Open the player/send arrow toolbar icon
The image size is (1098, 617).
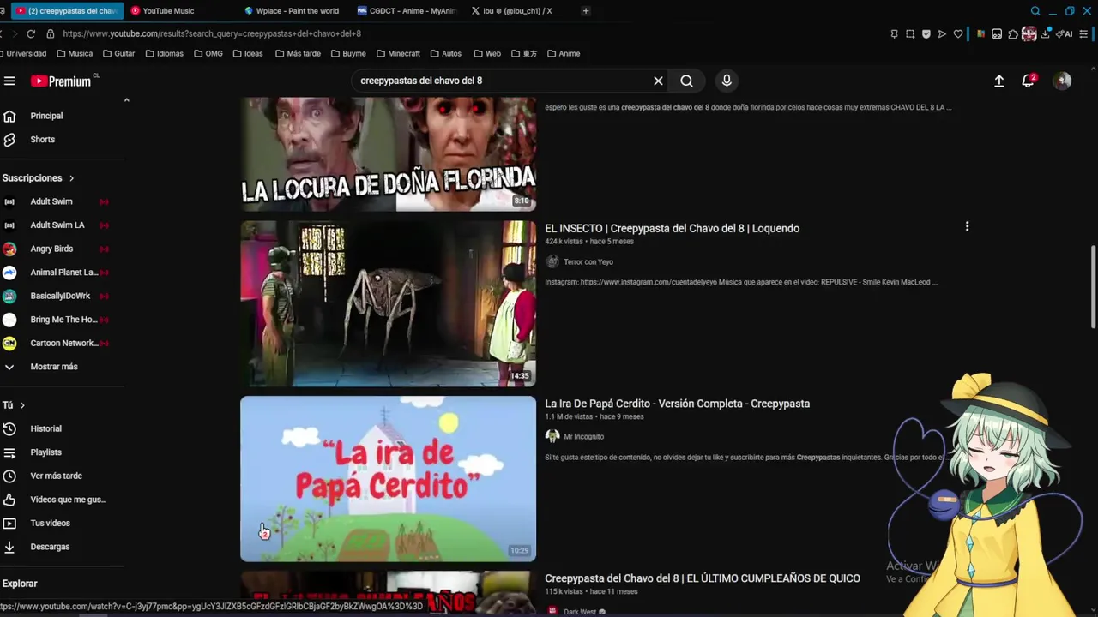(x=942, y=34)
